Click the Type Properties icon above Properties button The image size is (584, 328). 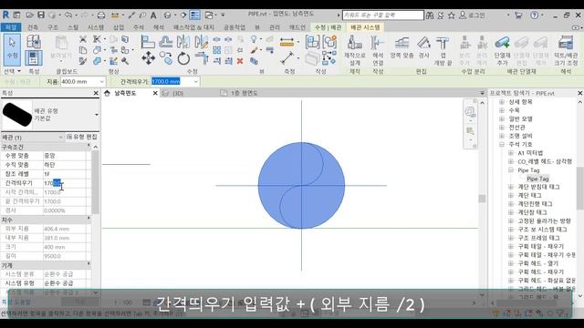(34, 42)
